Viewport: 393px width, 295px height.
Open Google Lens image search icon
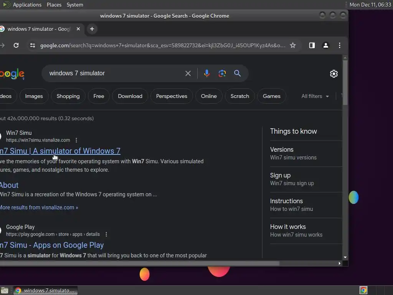click(222, 73)
